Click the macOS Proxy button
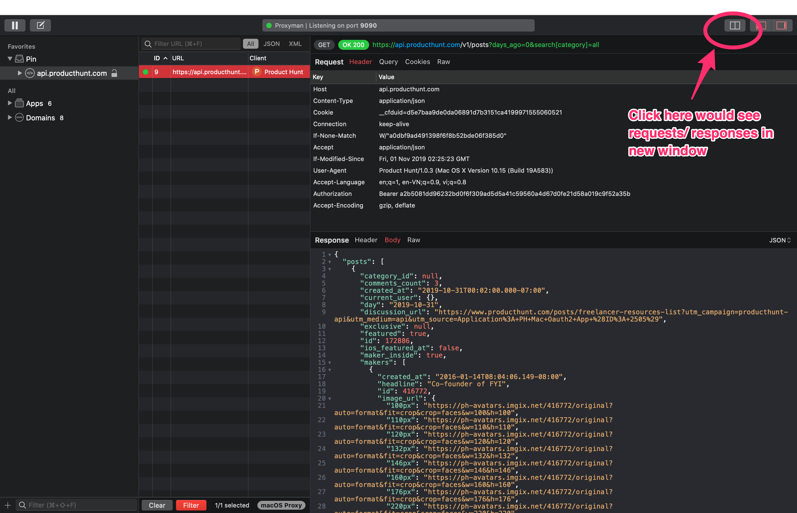Image resolution: width=797 pixels, height=513 pixels. pyautogui.click(x=281, y=505)
